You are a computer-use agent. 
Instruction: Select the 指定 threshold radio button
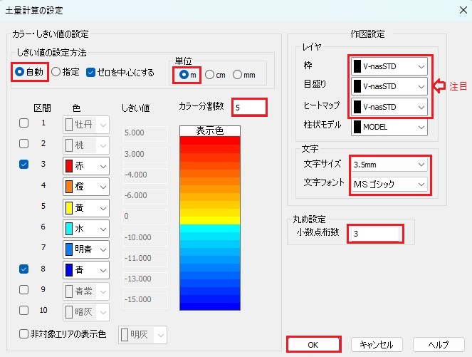(x=56, y=72)
